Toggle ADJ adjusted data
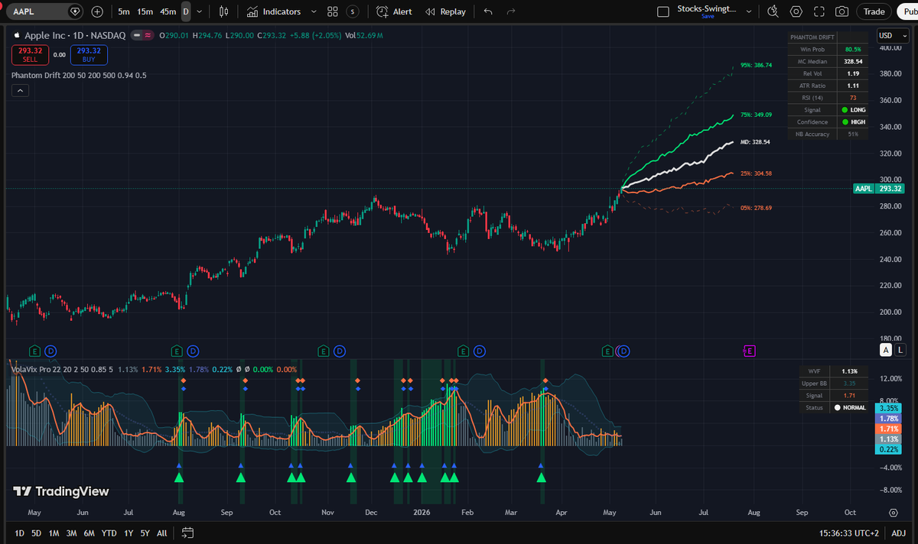 click(x=898, y=533)
